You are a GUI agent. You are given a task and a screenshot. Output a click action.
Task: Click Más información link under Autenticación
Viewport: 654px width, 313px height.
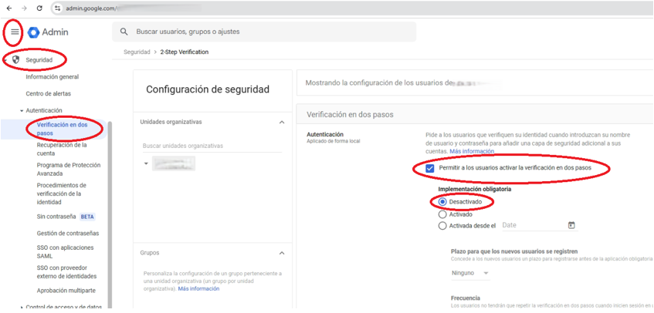[472, 152]
